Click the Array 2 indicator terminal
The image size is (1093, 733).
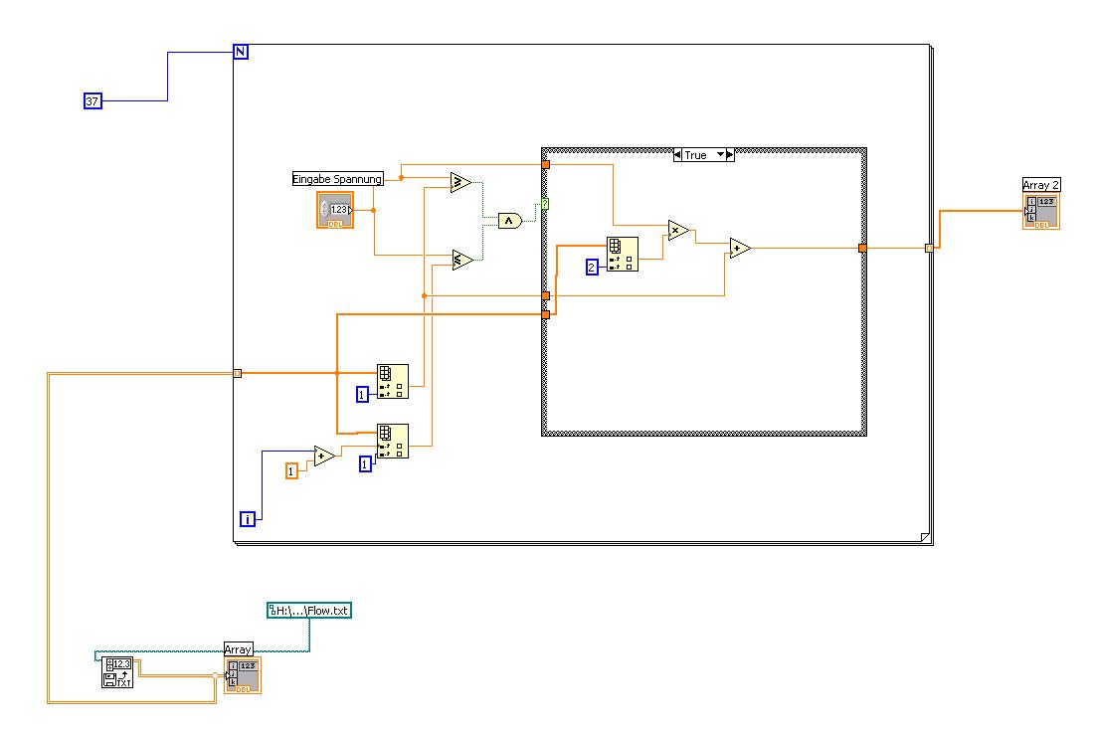[1040, 211]
